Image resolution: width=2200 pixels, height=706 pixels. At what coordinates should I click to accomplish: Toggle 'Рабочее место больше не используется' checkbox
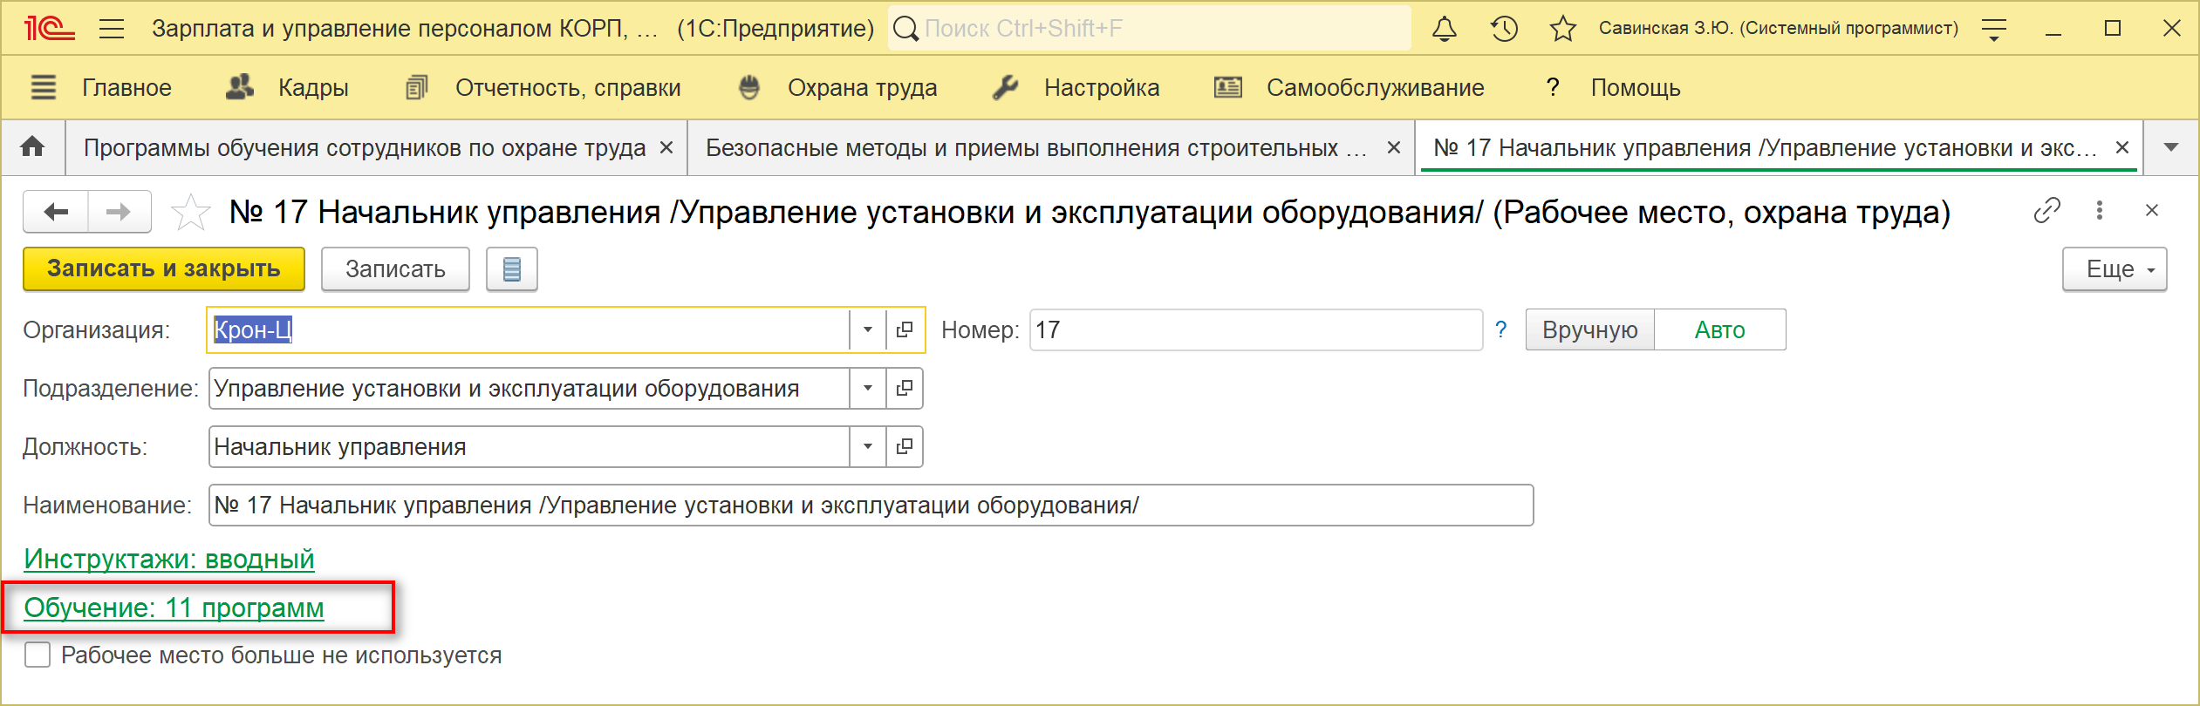pos(38,655)
